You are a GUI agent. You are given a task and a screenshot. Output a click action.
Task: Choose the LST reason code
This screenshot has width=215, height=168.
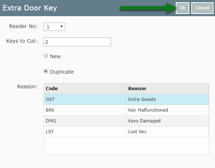click(x=50, y=132)
